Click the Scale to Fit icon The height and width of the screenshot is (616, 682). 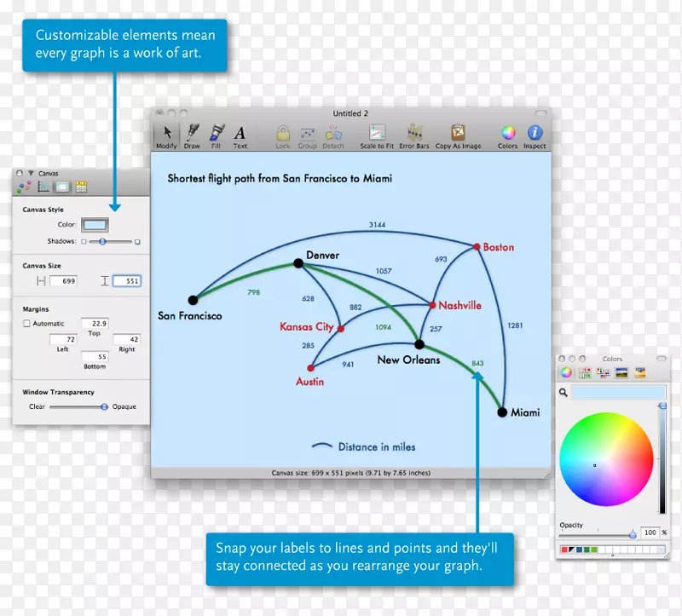coord(377,133)
